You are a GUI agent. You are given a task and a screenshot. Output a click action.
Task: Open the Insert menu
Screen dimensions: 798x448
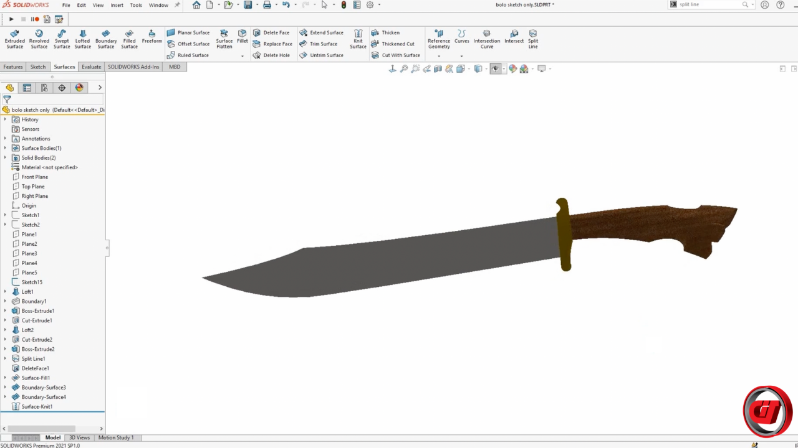point(117,5)
